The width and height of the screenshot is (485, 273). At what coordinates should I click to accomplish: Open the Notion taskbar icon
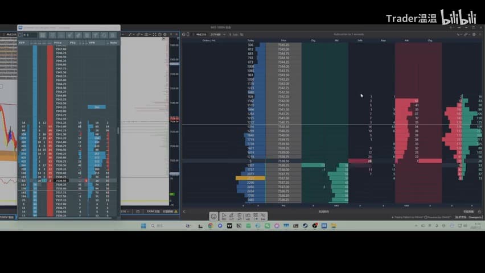pos(239,226)
